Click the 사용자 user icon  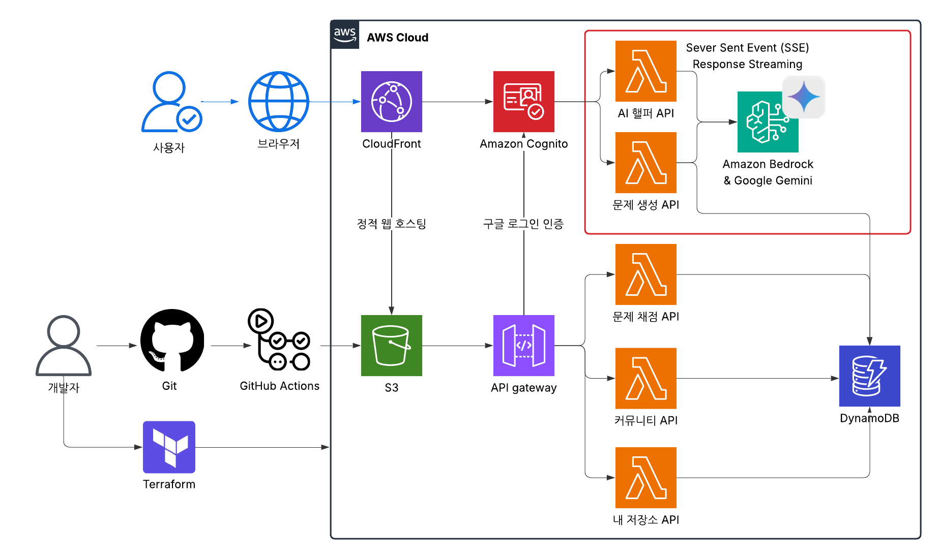click(171, 102)
